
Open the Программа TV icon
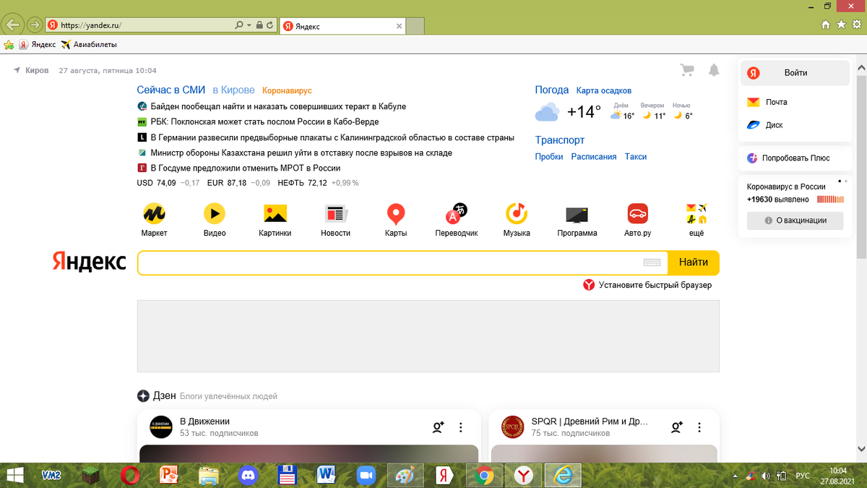tap(577, 214)
